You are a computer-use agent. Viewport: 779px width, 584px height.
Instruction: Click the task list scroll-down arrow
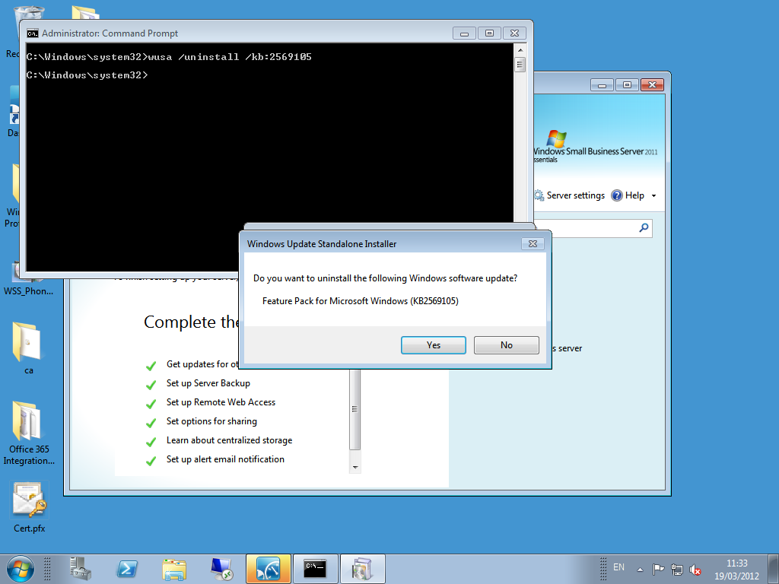[355, 465]
